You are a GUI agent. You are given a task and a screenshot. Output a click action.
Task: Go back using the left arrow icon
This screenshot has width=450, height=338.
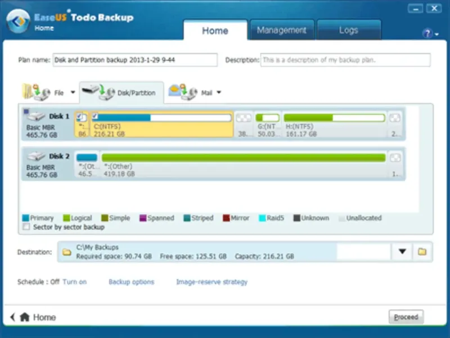[x=12, y=317]
